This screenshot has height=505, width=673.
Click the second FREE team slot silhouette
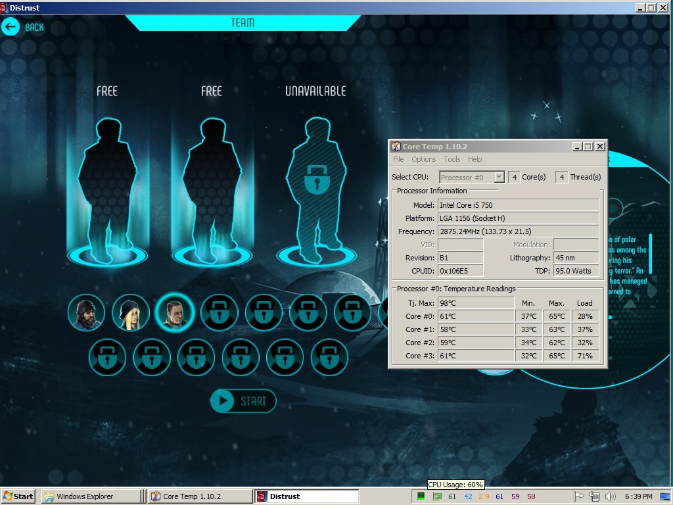[212, 191]
